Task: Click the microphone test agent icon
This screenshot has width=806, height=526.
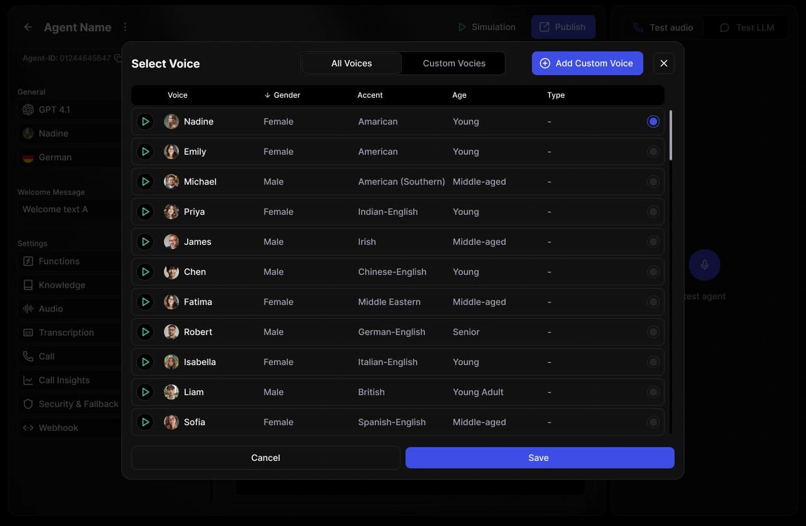Action: (x=704, y=265)
